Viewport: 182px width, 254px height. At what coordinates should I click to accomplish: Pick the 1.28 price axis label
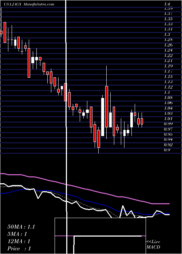168,40
